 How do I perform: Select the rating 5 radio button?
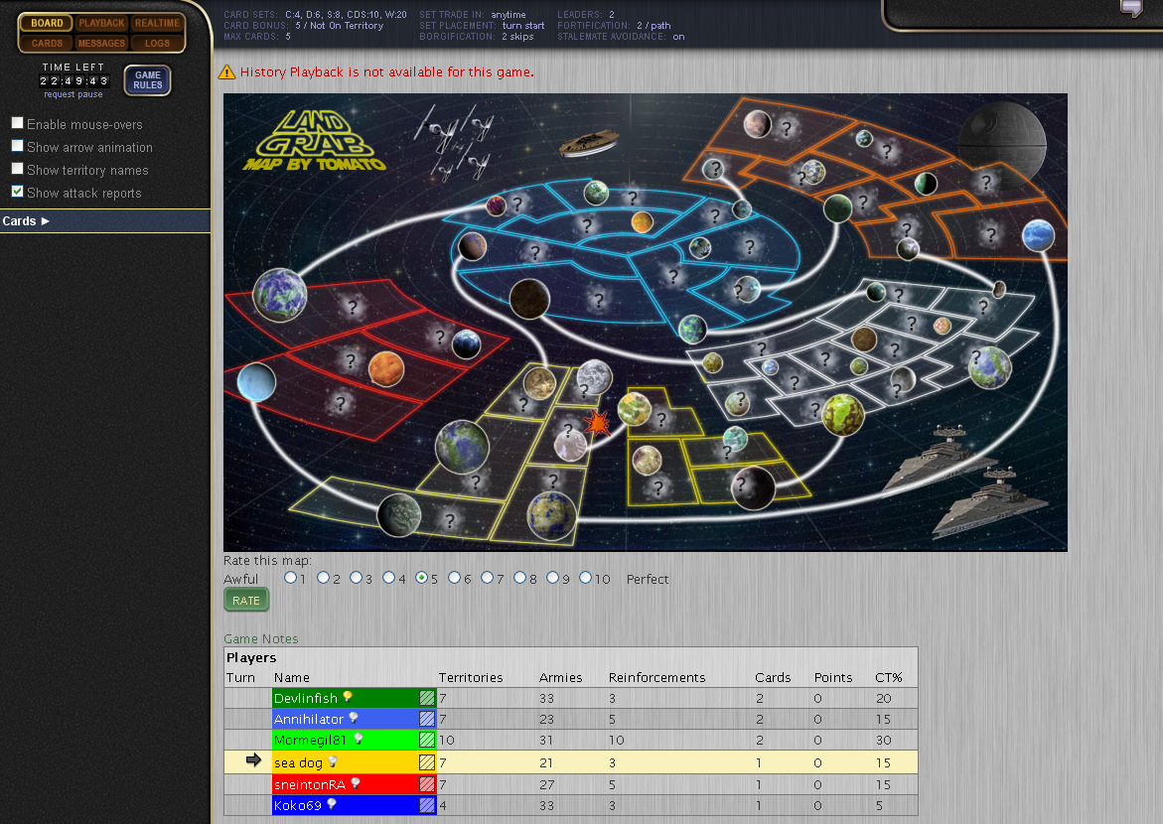tap(421, 578)
